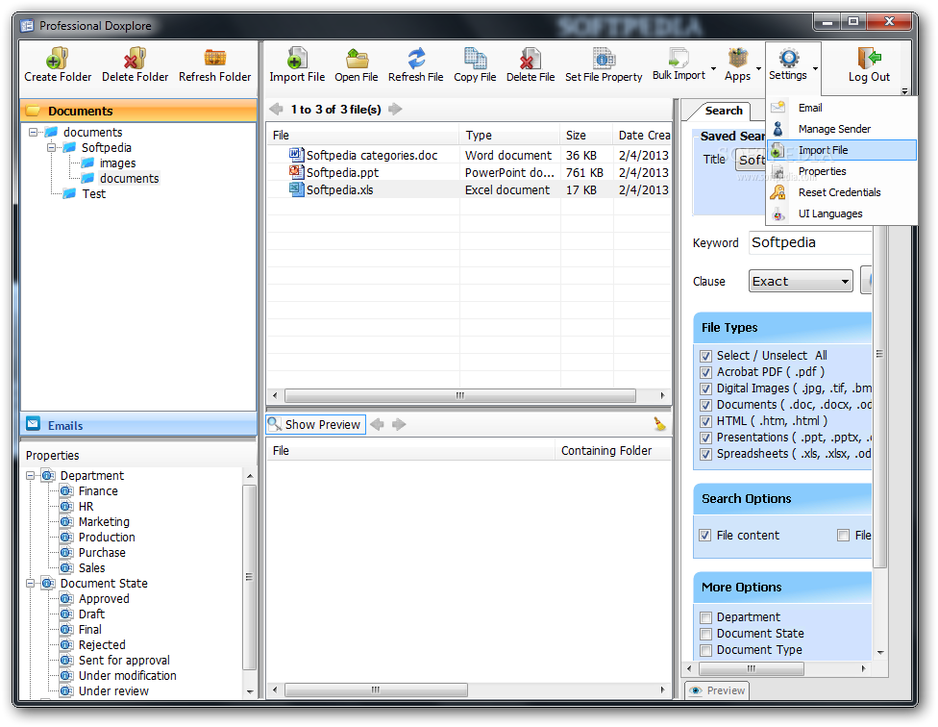Click the Keyword input field

click(x=809, y=243)
